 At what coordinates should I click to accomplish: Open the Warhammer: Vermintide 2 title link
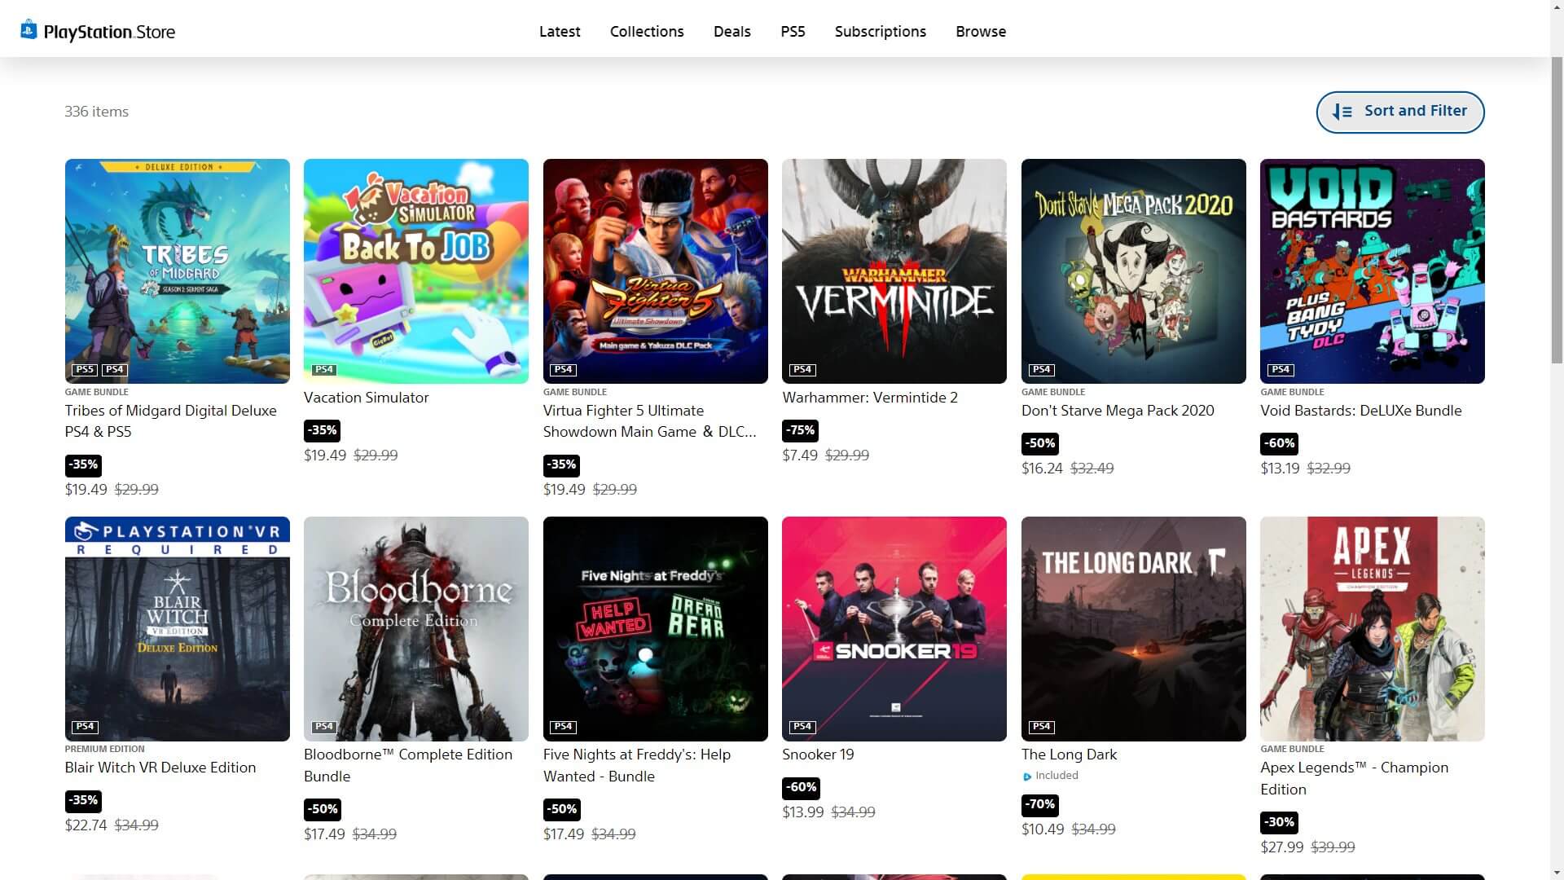tap(869, 398)
